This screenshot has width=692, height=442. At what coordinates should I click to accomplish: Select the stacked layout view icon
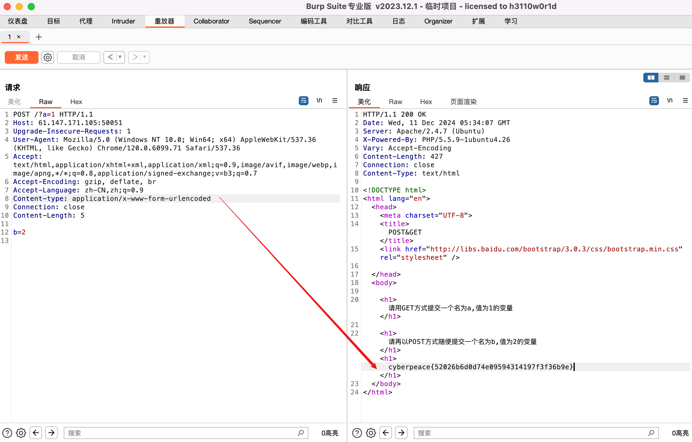[x=666, y=77]
